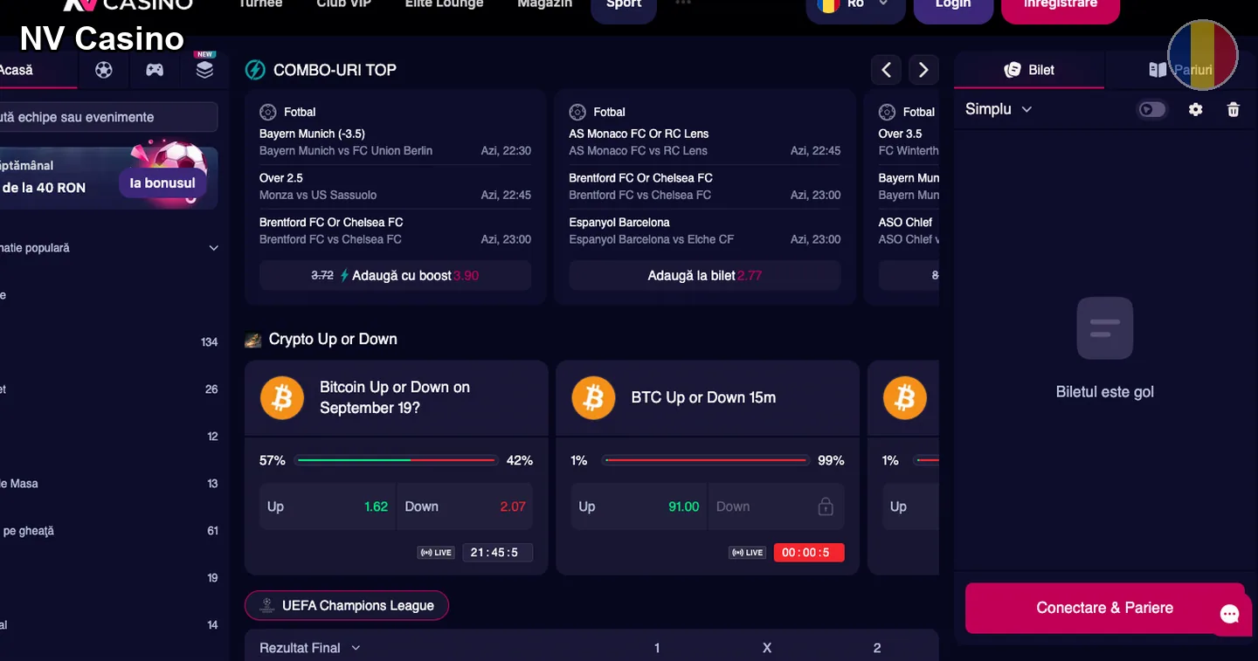
Task: Open the Ro language selector dropdown
Action: [x=855, y=5]
